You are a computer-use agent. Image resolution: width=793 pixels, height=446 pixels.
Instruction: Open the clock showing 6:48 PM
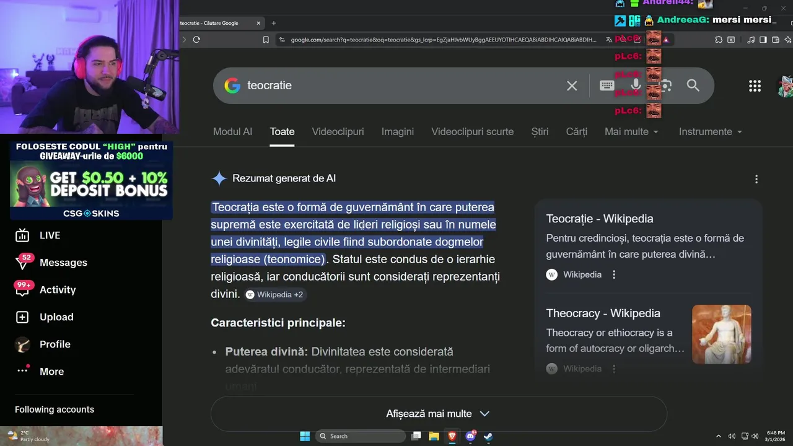click(x=776, y=436)
